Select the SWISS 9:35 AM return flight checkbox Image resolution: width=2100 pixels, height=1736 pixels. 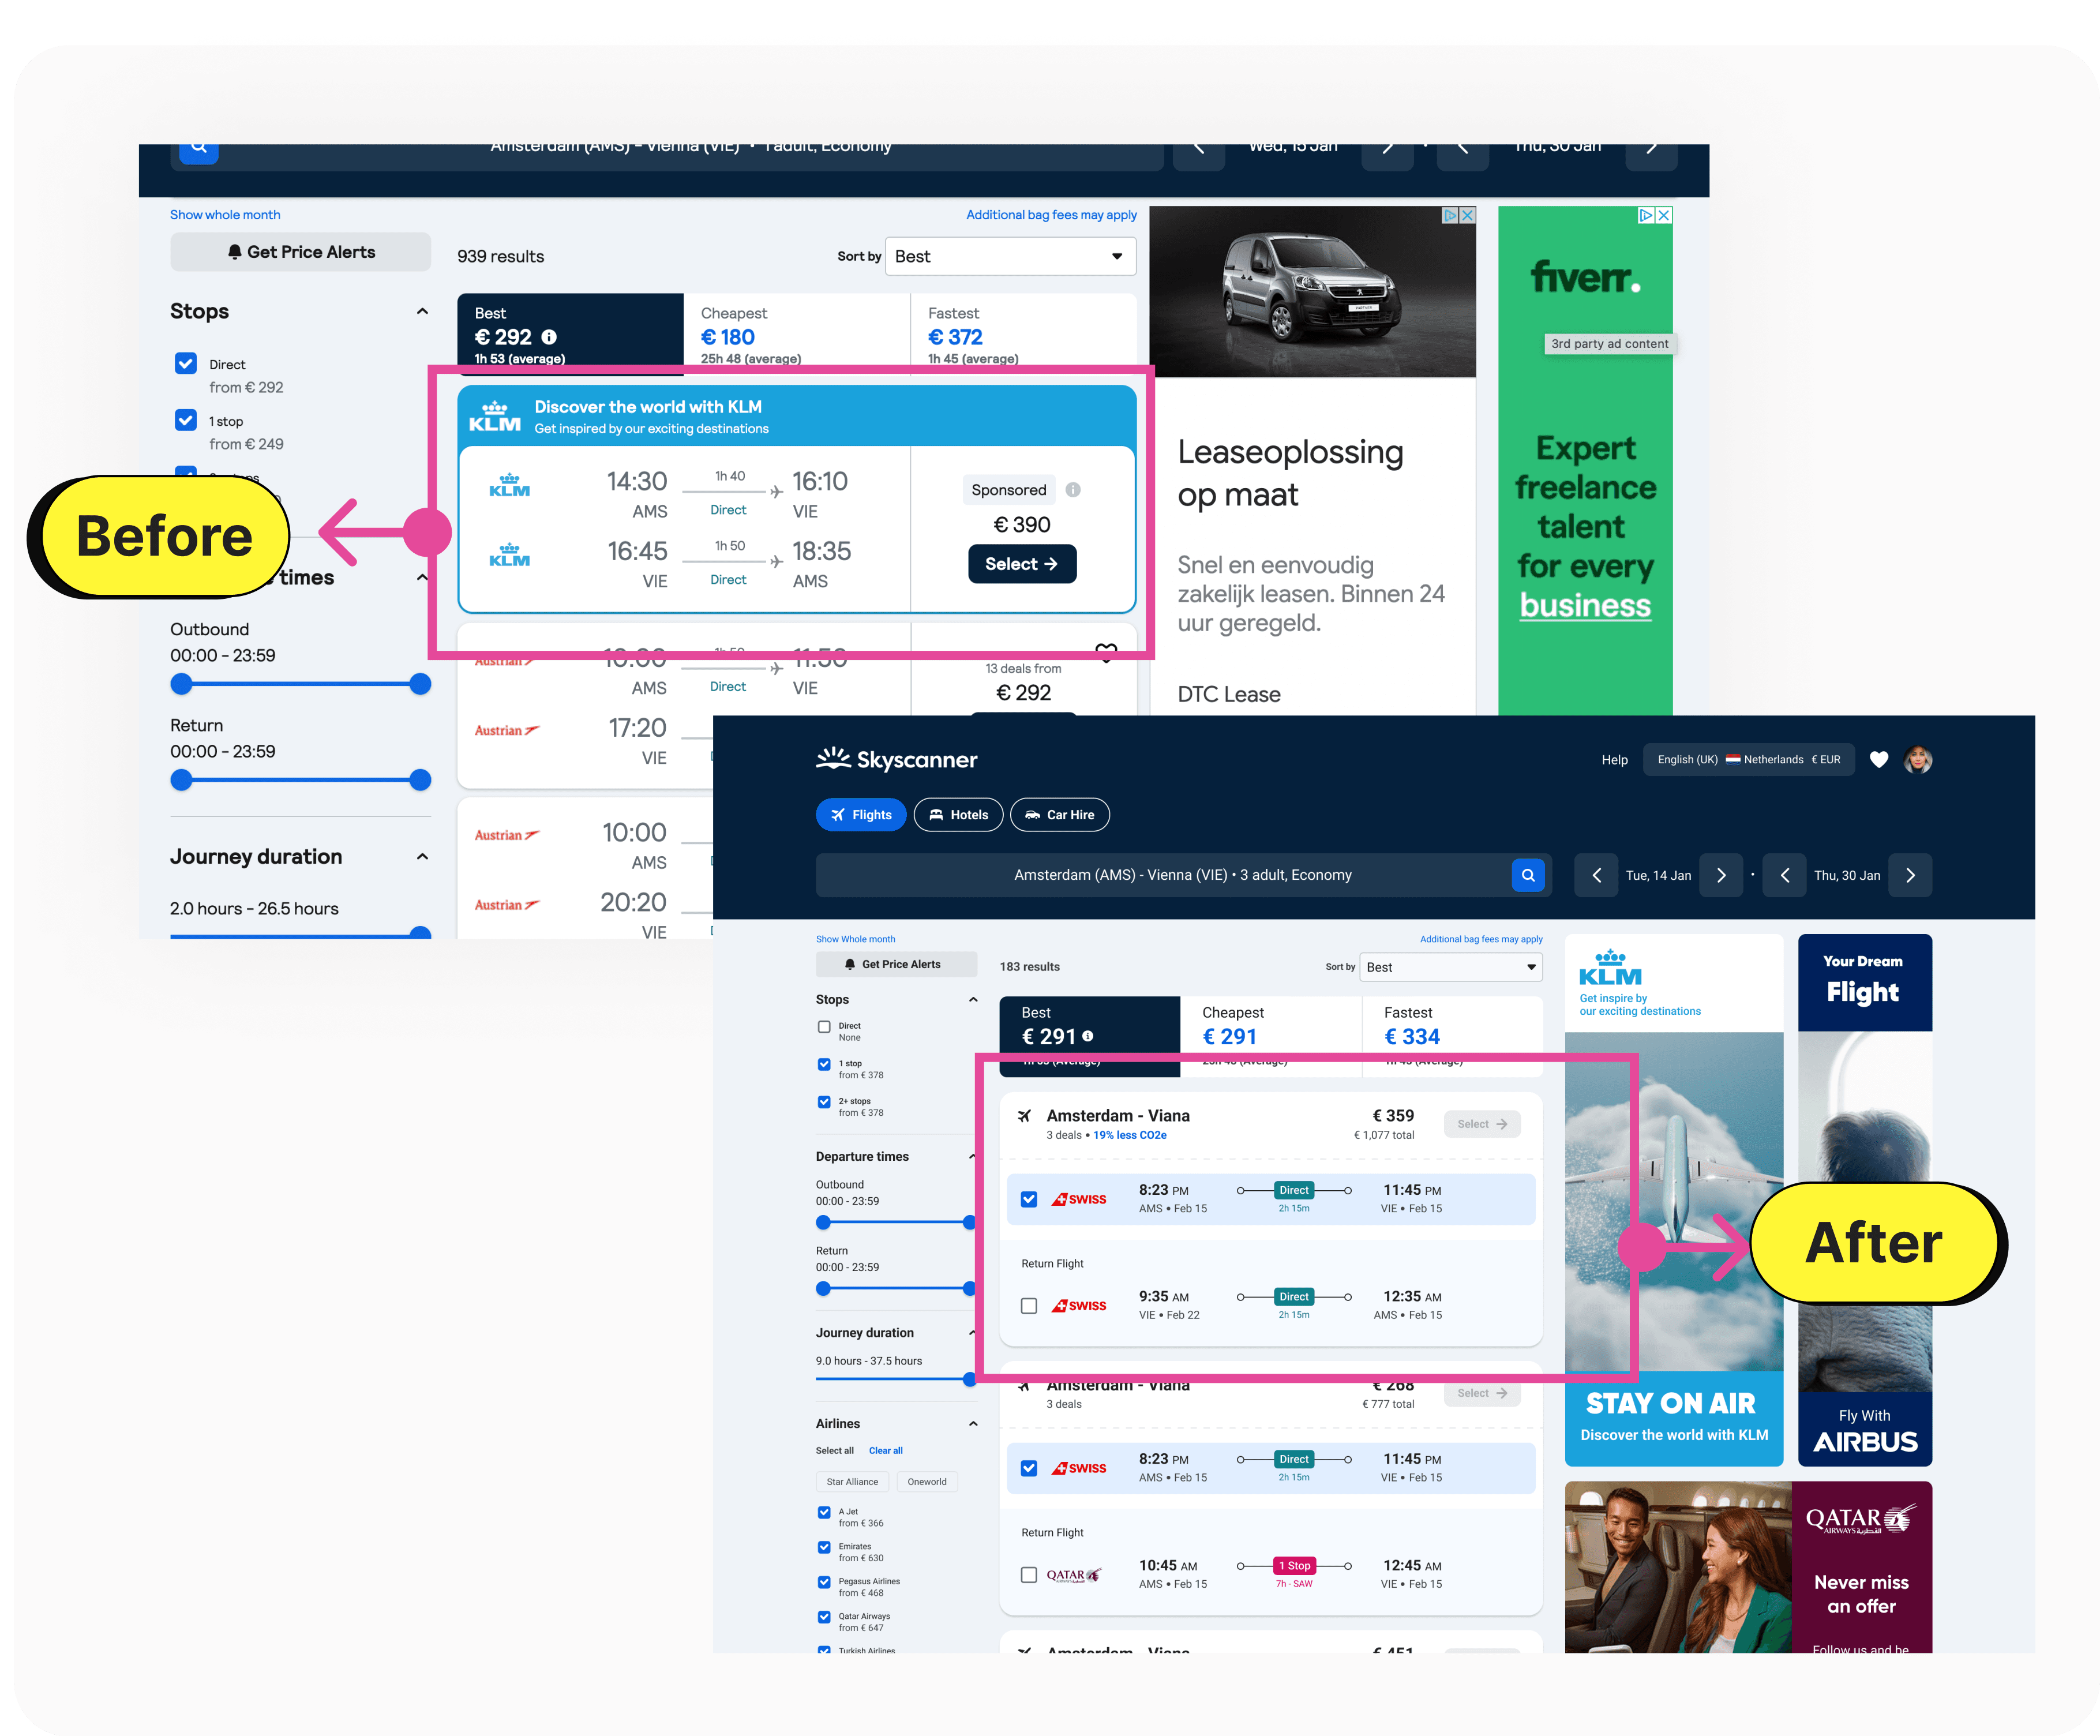point(1029,1306)
